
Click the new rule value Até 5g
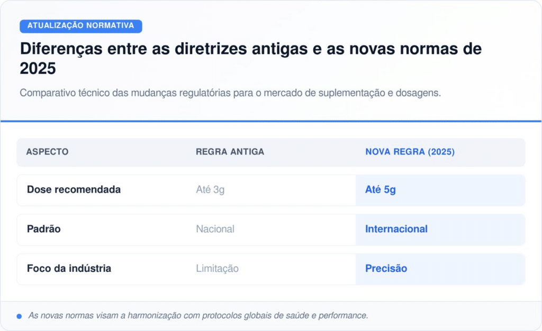click(x=380, y=190)
